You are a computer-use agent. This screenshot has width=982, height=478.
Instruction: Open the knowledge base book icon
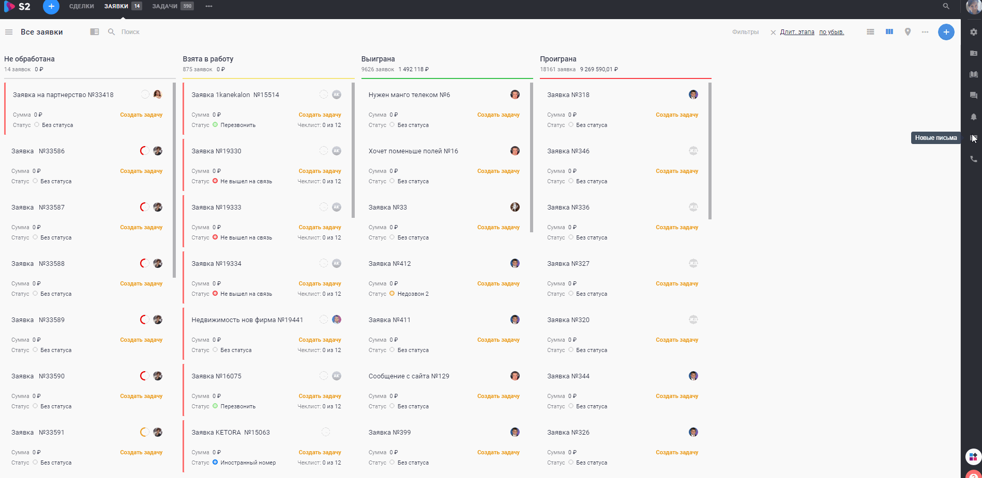(x=974, y=73)
